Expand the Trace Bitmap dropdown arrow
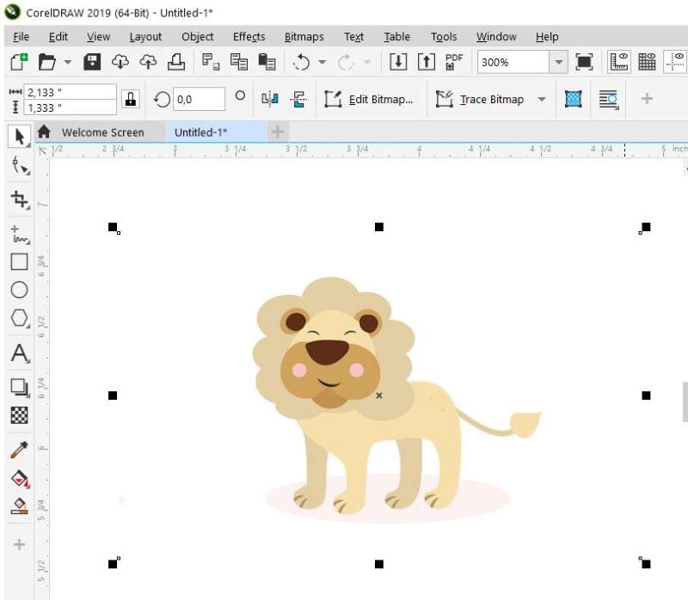Viewport: 688px width, 600px height. click(542, 100)
